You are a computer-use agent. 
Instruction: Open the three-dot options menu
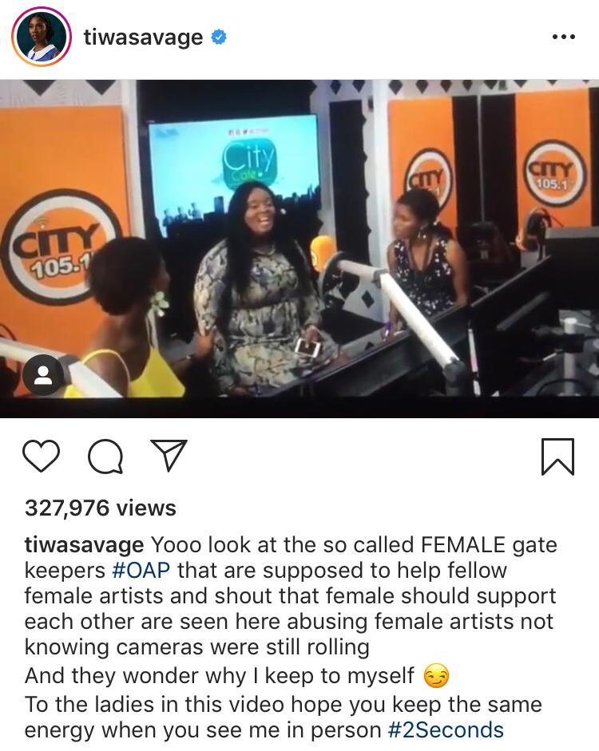pyautogui.click(x=564, y=37)
